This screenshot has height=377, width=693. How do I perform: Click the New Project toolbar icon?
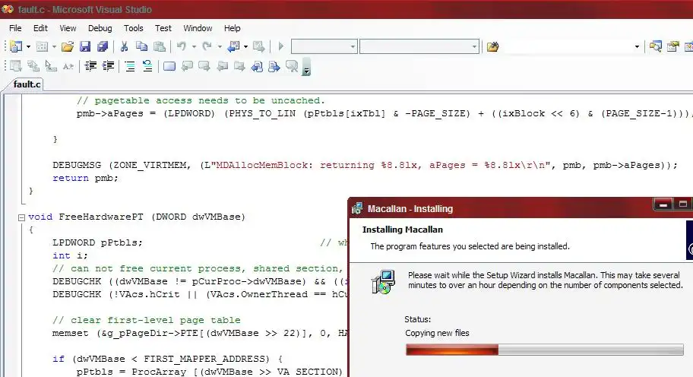[16, 46]
